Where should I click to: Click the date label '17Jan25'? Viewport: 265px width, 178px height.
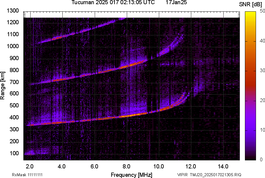pos(176,2)
